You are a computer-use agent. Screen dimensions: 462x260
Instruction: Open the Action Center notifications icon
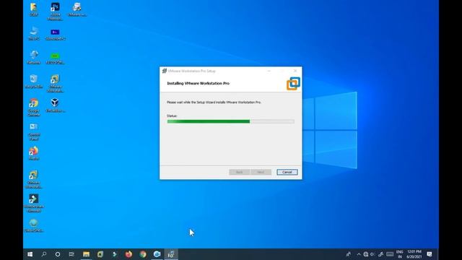point(430,254)
